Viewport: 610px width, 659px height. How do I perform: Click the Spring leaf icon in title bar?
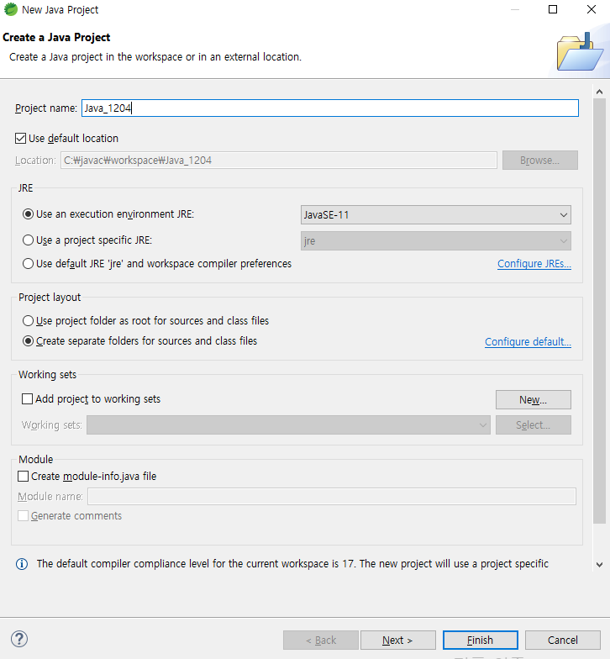tap(10, 9)
